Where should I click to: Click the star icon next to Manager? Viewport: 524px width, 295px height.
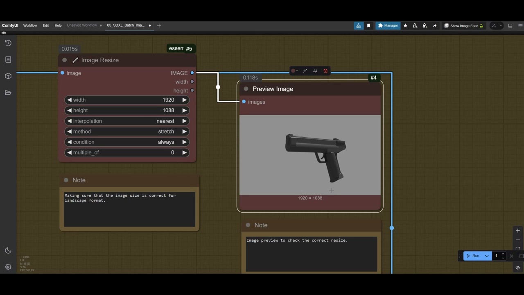point(405,25)
